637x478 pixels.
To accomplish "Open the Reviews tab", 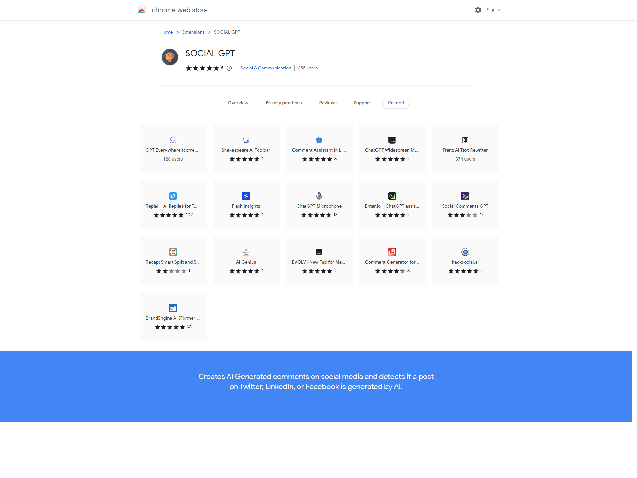I will coord(328,103).
